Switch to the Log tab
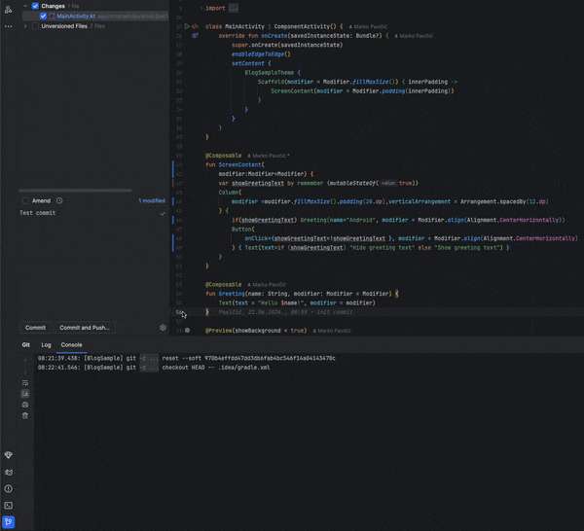This screenshot has height=531, width=584. coord(46,344)
